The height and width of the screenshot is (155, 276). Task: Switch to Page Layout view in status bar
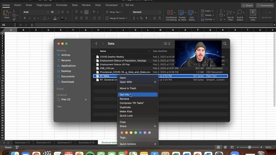point(225,147)
